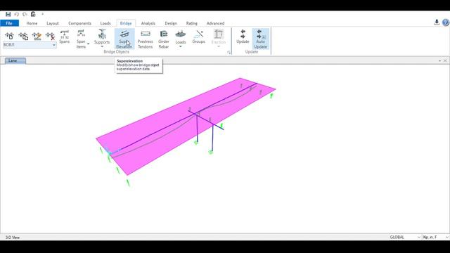Expand the Supports dropdown arrow
Screen dimensions: 450x253
click(x=102, y=46)
